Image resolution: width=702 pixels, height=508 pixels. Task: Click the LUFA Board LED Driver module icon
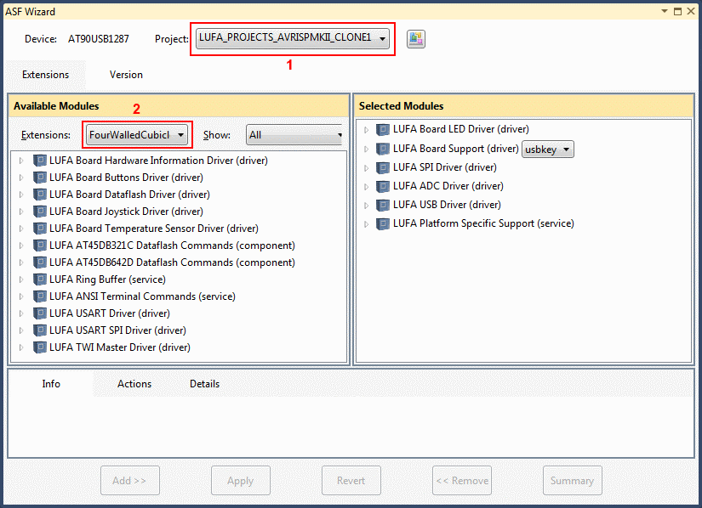382,128
